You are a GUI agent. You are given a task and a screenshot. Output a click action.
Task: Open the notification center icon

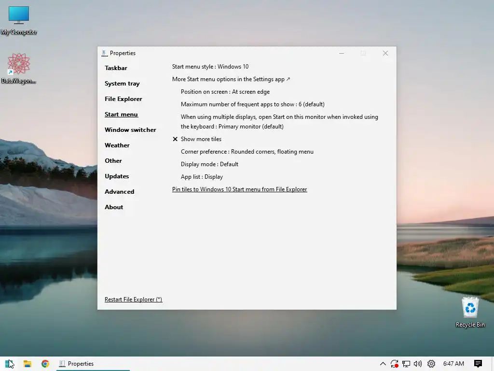pyautogui.click(x=478, y=364)
